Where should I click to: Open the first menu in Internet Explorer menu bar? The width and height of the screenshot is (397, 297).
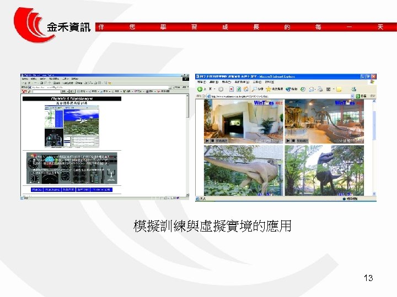(x=201, y=82)
